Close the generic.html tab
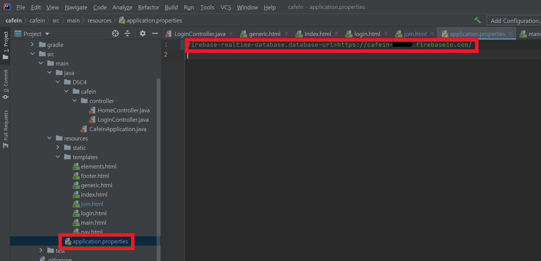Viewport: 541px width, 261px height. coord(286,33)
